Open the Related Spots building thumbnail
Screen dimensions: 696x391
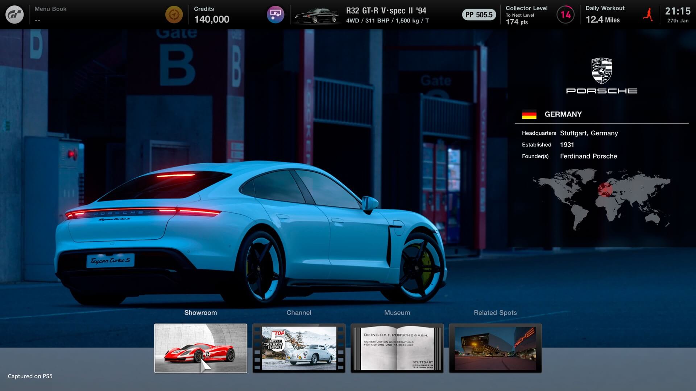(495, 348)
